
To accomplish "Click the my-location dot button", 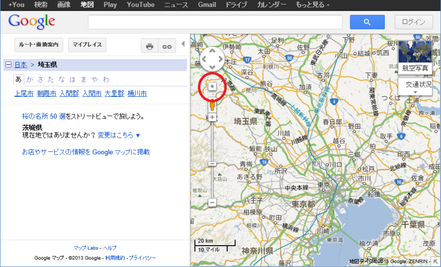I will 212,86.
